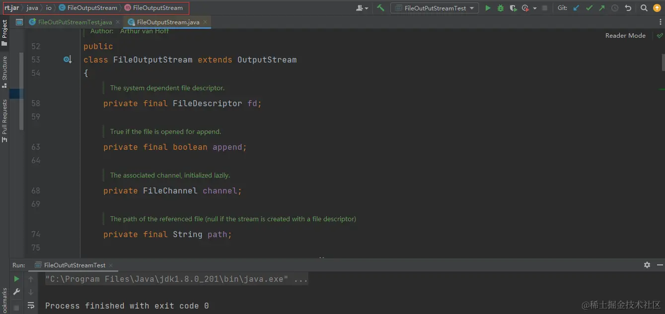Click the editor vertical scrollbar
This screenshot has width=665, height=314.
point(662,62)
